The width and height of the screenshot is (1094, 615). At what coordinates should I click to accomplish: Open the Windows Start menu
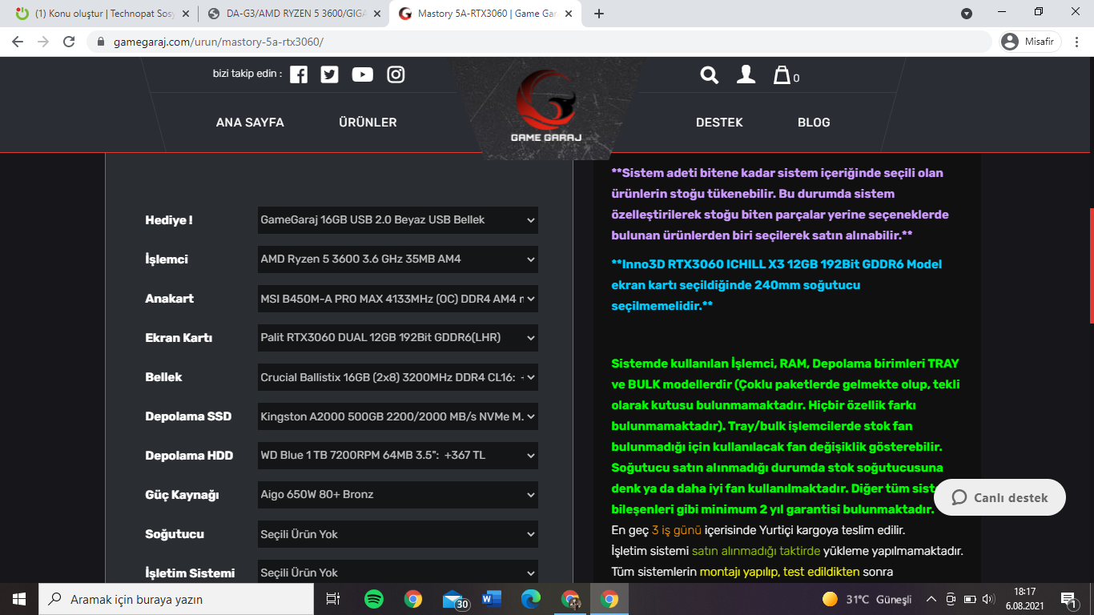pyautogui.click(x=19, y=599)
